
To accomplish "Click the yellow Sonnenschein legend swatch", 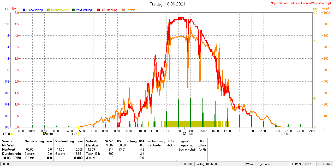I will (x=49, y=10).
